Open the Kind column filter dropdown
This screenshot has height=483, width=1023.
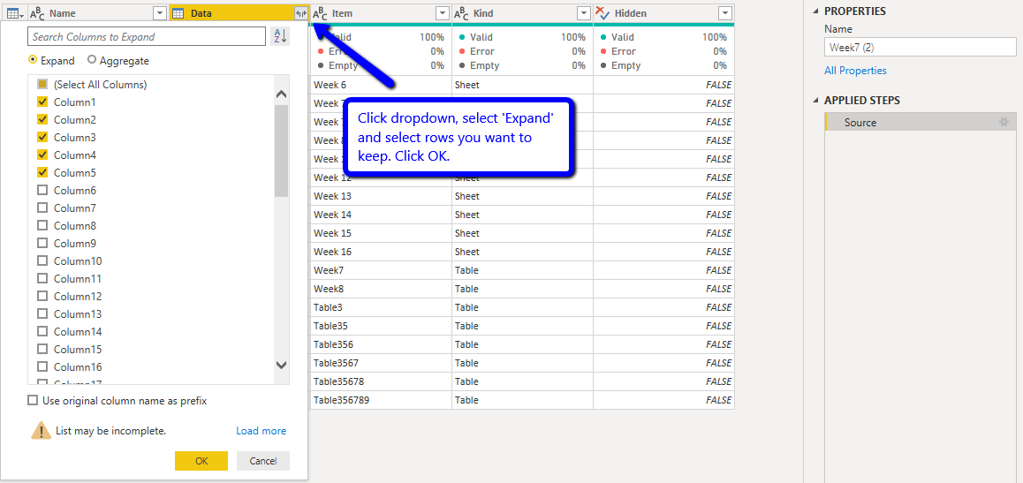click(x=584, y=14)
